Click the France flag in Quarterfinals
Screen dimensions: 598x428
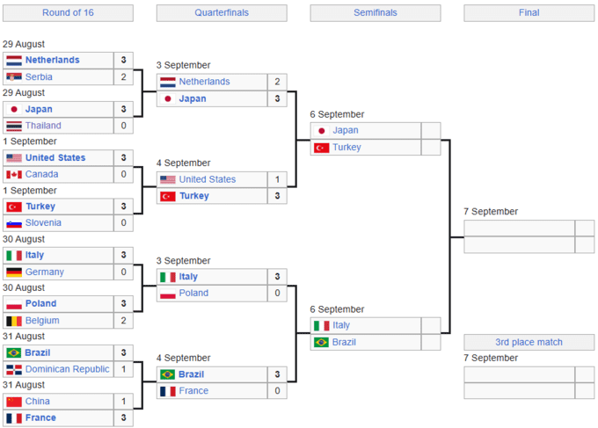[x=167, y=391]
